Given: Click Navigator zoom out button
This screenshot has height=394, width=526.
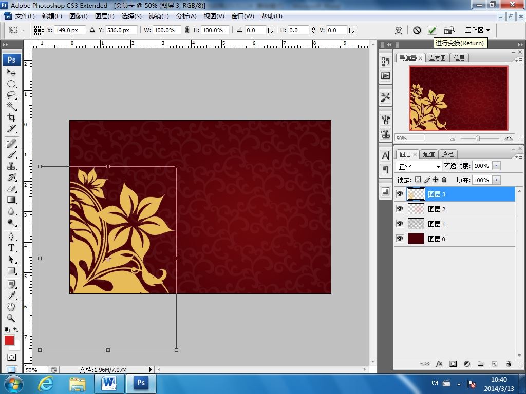Looking at the screenshot, I should click(452, 139).
